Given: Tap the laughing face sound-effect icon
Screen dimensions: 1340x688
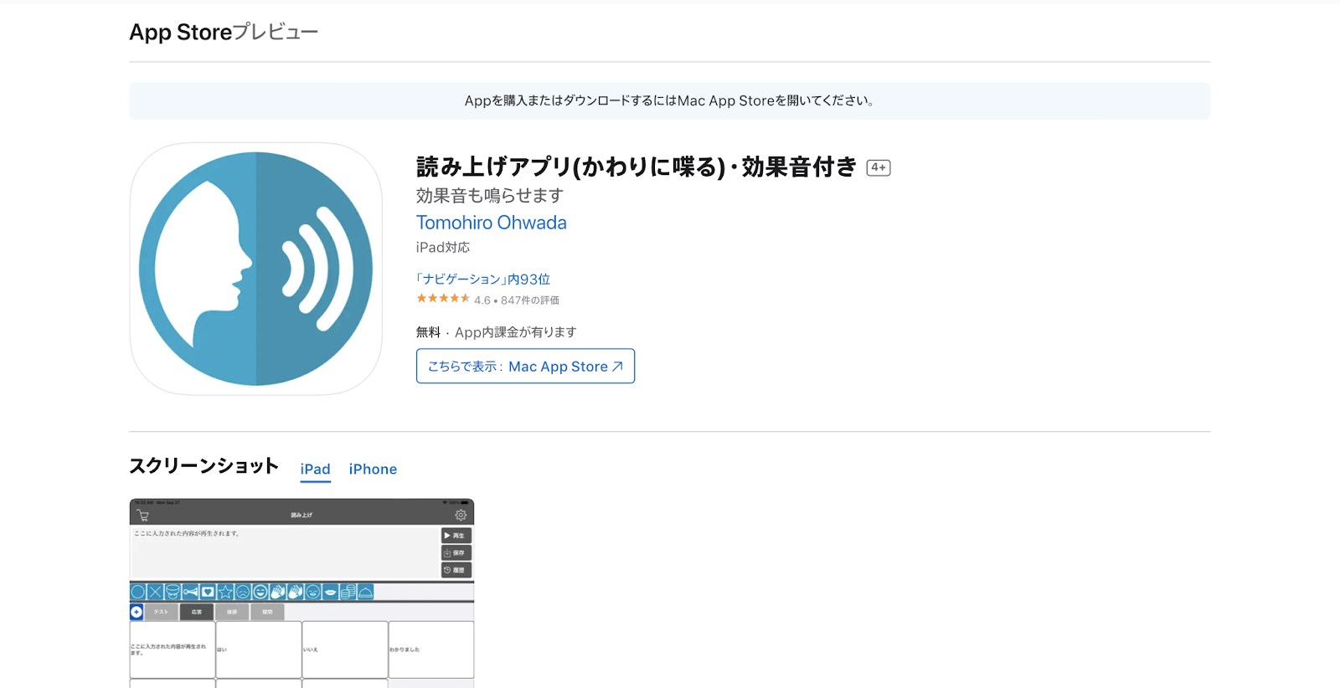Looking at the screenshot, I should point(260,592).
